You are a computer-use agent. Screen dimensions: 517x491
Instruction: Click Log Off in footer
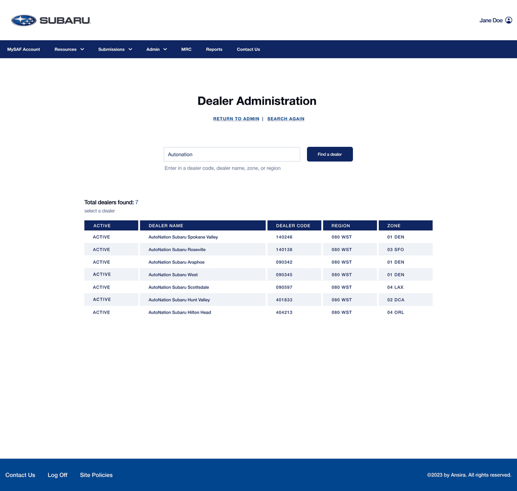[x=58, y=475]
